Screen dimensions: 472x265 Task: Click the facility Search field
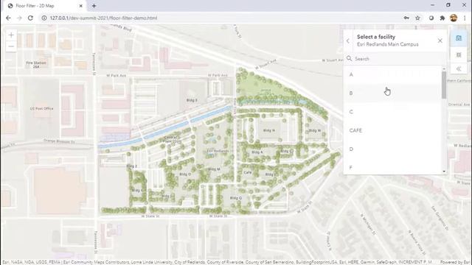click(x=395, y=59)
